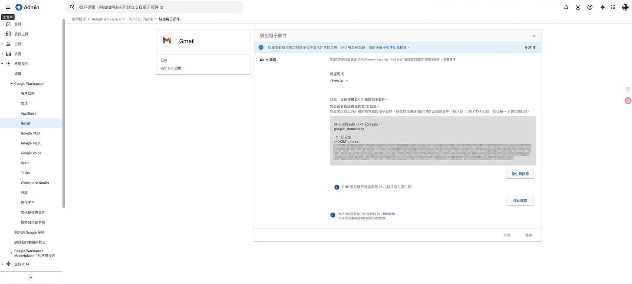Open the Google apps grid

pos(613,7)
